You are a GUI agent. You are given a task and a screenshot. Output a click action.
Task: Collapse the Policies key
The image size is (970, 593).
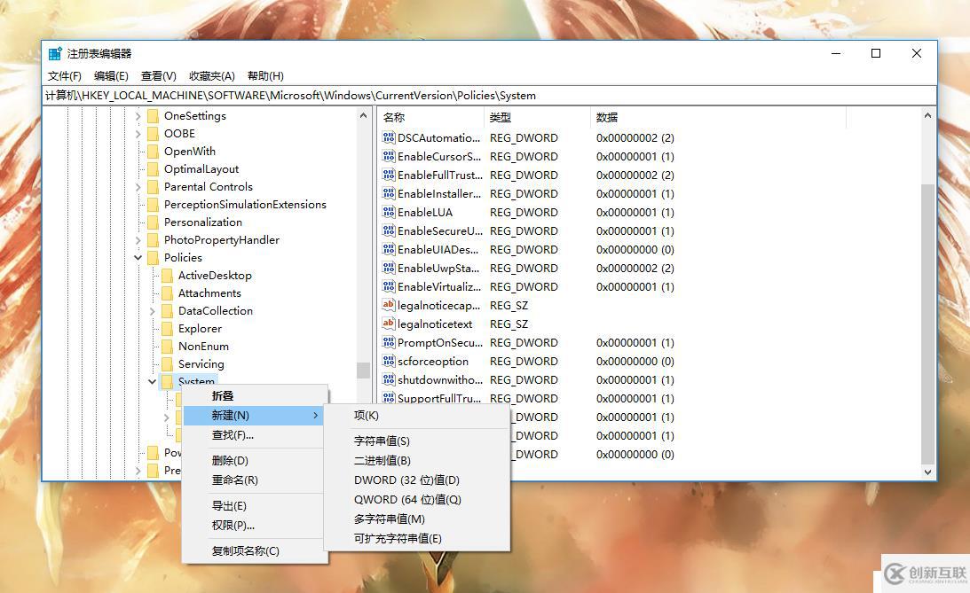138,258
